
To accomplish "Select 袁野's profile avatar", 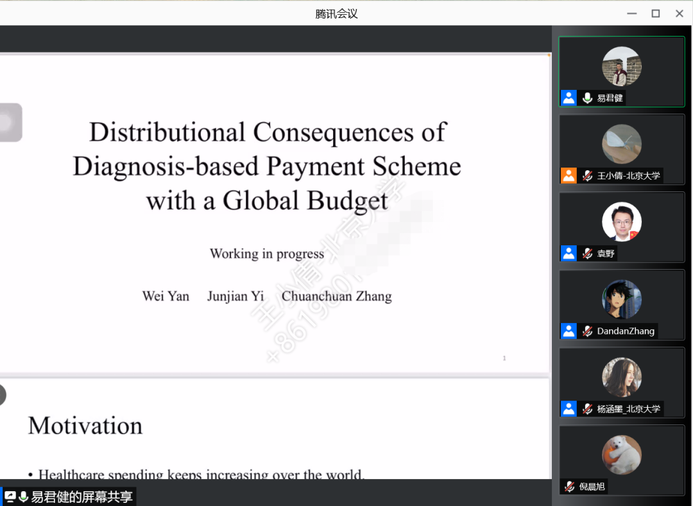I will point(621,222).
